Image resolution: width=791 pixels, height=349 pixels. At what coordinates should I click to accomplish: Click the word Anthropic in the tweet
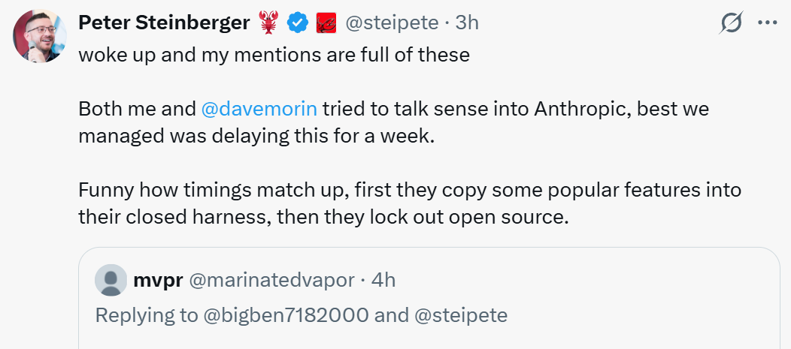pos(582,109)
